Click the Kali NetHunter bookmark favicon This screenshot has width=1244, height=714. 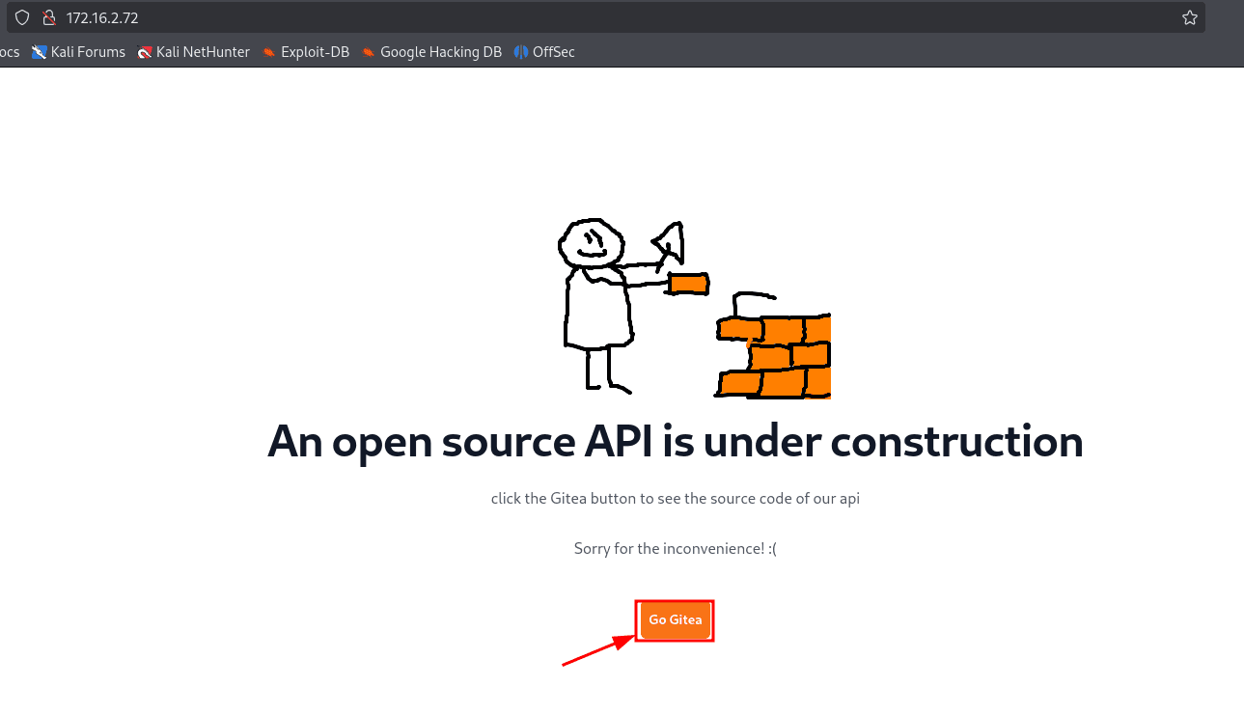[x=145, y=52]
